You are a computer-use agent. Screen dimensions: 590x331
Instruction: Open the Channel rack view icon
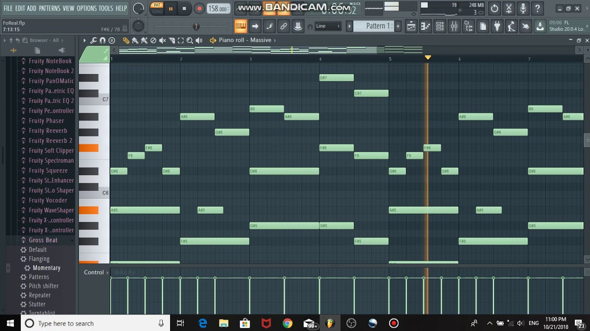[440, 26]
